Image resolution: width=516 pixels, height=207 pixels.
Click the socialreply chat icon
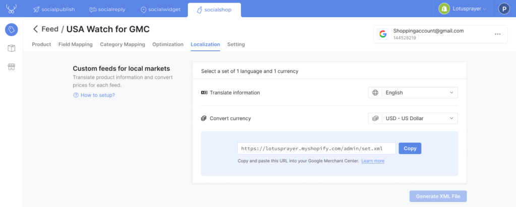[x=93, y=10]
